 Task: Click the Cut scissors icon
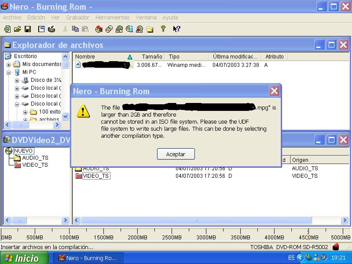(x=65, y=29)
